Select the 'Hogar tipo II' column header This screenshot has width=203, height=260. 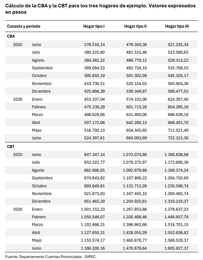point(135,26)
